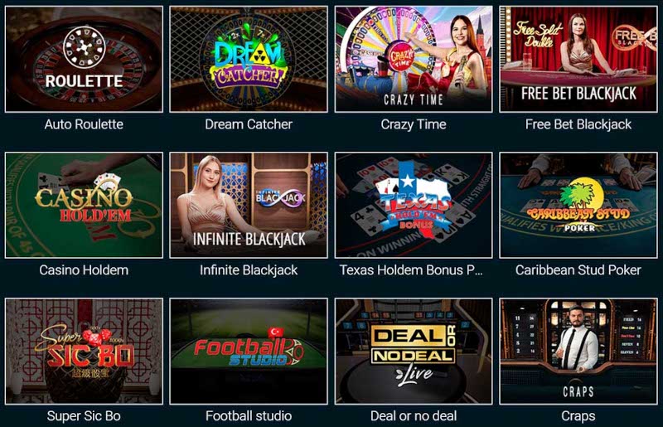The width and height of the screenshot is (663, 427).
Task: Select the Craps game thumbnail
Action: 578,352
